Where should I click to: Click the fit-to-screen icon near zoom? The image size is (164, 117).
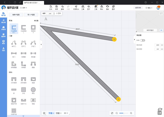pos(112,113)
